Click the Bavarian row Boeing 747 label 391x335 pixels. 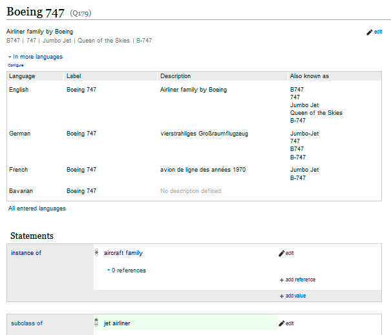(81, 191)
